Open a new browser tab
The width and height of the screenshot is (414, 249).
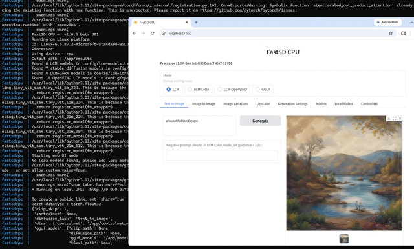coord(196,23)
